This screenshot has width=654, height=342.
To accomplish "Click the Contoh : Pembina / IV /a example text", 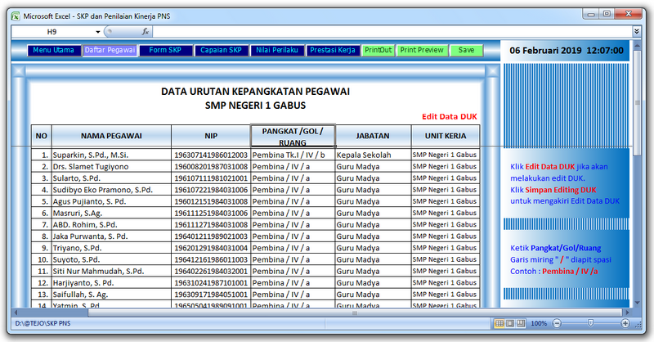I will 554,272.
